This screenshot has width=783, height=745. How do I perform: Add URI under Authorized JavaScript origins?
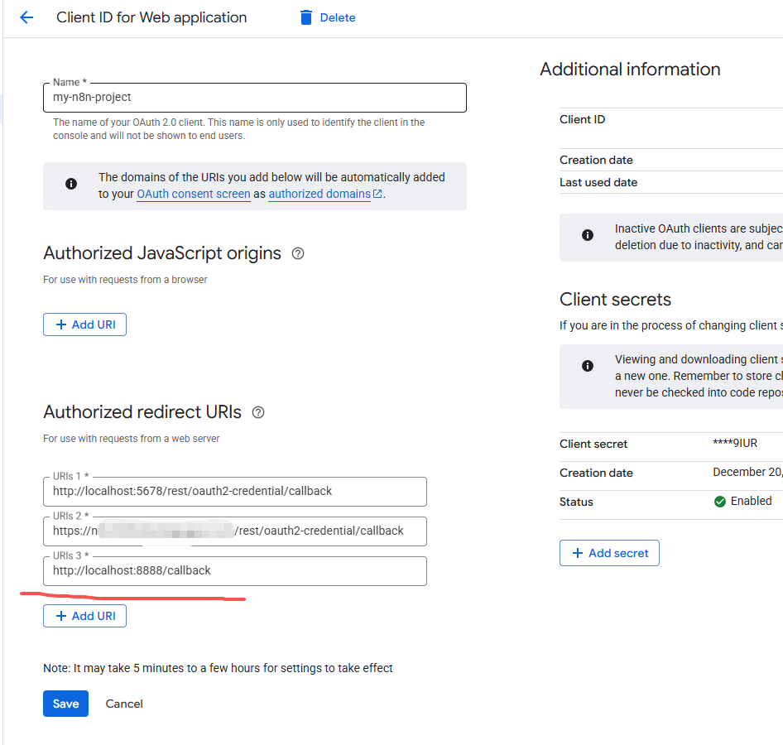pos(84,324)
